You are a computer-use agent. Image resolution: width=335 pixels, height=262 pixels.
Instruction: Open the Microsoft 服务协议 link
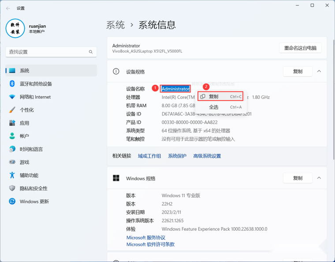coord(146,238)
